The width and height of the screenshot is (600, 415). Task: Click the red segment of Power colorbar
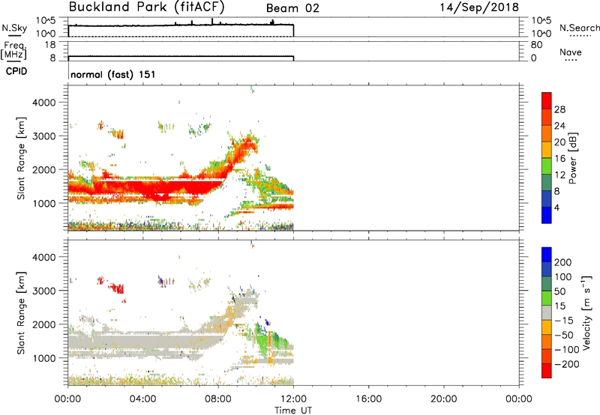[547, 100]
